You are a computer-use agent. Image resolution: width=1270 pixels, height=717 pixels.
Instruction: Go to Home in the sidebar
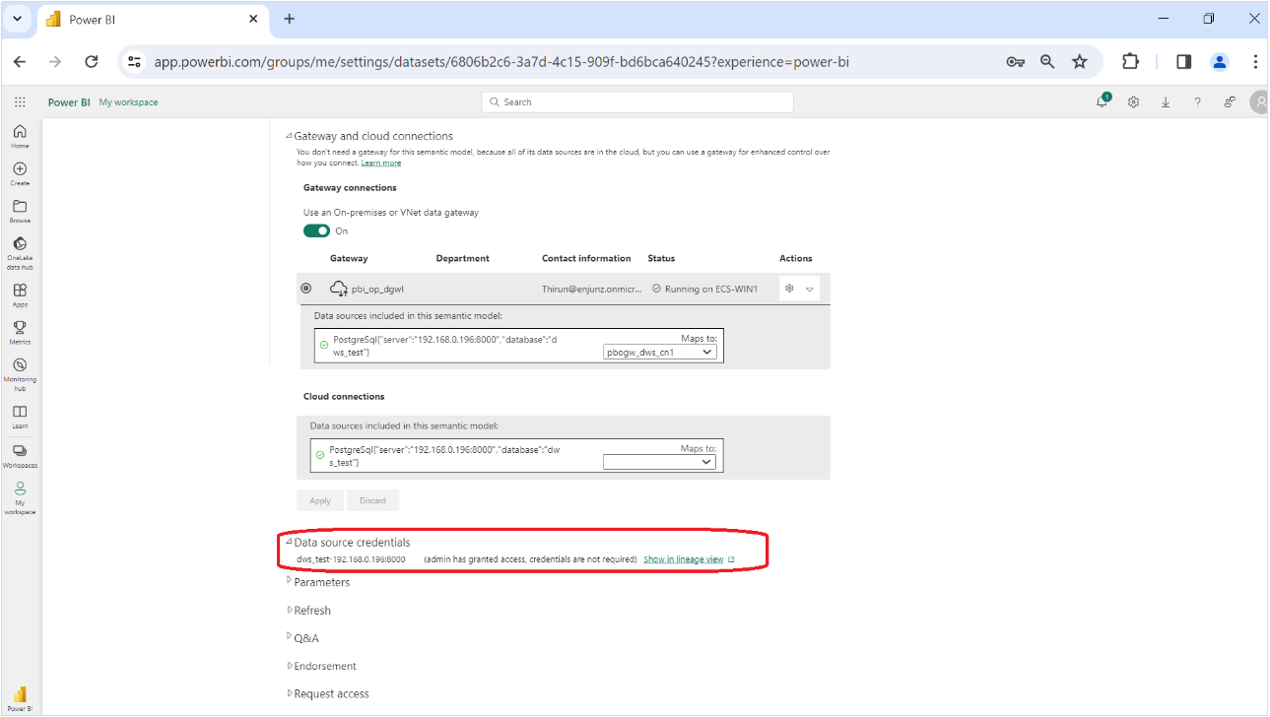click(20, 136)
